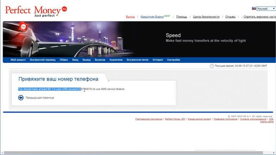
Task: Open the Помощь help link
Action: (x=182, y=17)
